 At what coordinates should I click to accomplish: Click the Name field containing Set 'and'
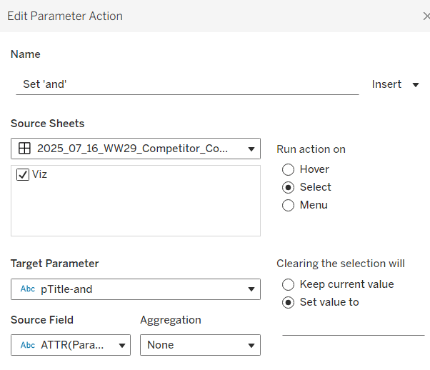click(186, 84)
